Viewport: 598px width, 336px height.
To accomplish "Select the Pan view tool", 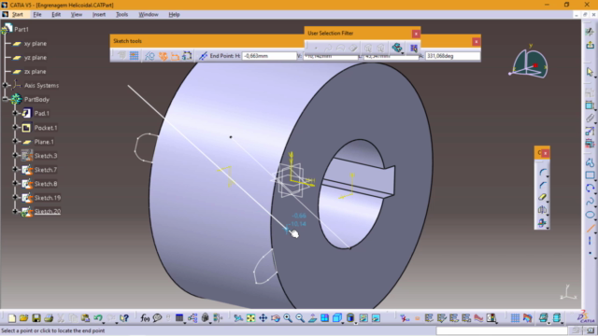I will [x=263, y=317].
